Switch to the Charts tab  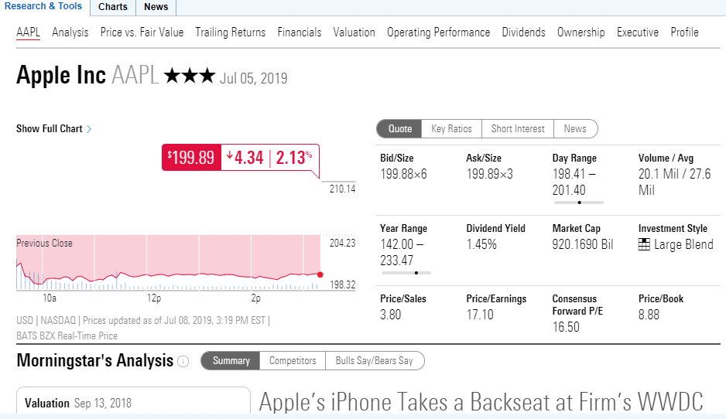coord(112,7)
